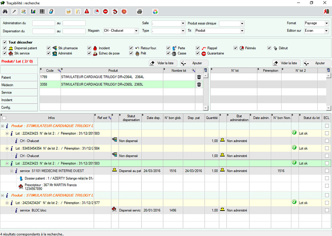Uncheck the Tout décocher checkbox
This screenshot has height=236, width=332.
[5, 42]
